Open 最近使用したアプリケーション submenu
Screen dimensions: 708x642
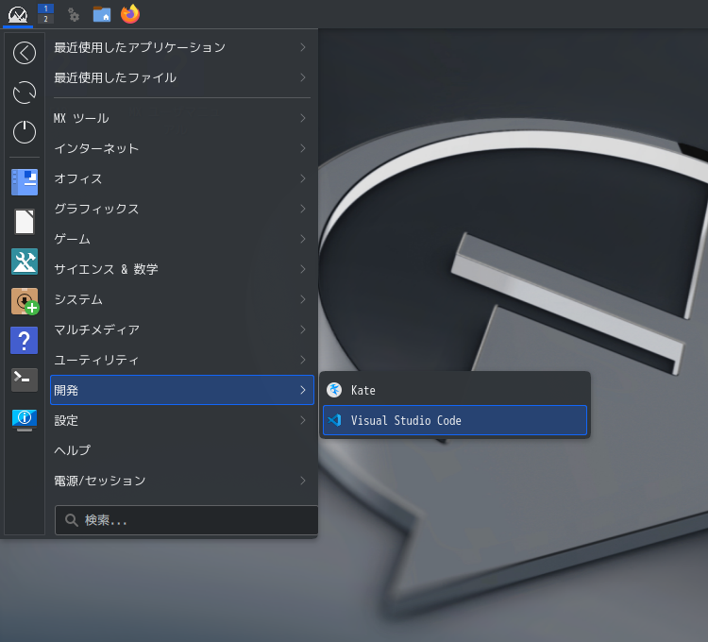pyautogui.click(x=182, y=47)
